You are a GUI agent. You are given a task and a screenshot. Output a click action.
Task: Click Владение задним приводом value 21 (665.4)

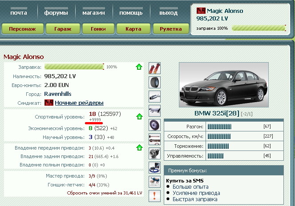click(98, 156)
